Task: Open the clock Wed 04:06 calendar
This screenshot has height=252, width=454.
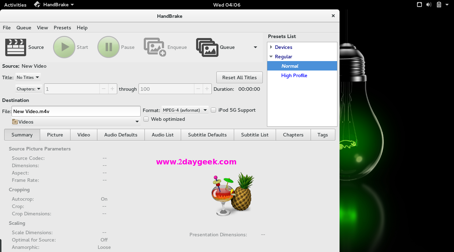Action: coord(227,5)
